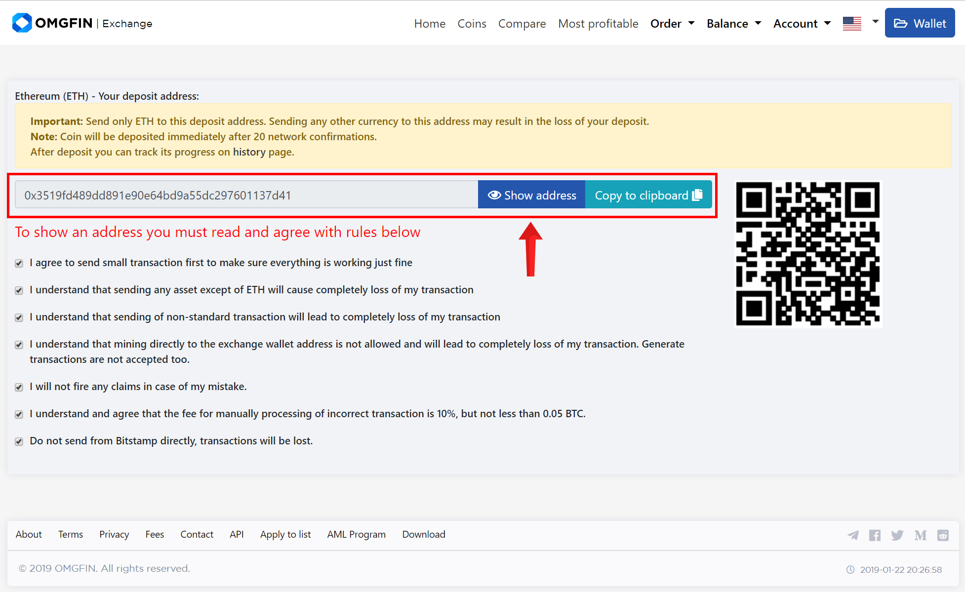The image size is (965, 592).
Task: Click the 2019-01-22 20:26:58 timestamp text
Action: point(901,569)
